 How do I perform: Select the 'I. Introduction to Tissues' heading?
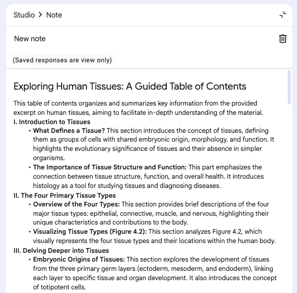[52, 122]
